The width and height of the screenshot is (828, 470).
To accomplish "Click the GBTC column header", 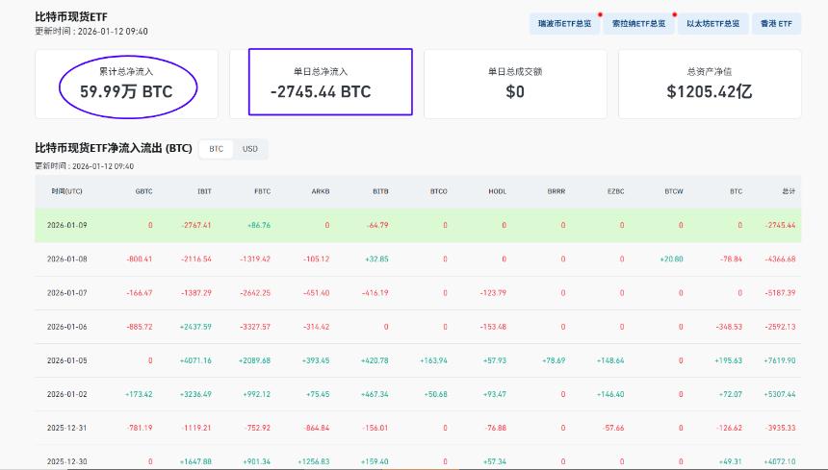I will (x=143, y=191).
